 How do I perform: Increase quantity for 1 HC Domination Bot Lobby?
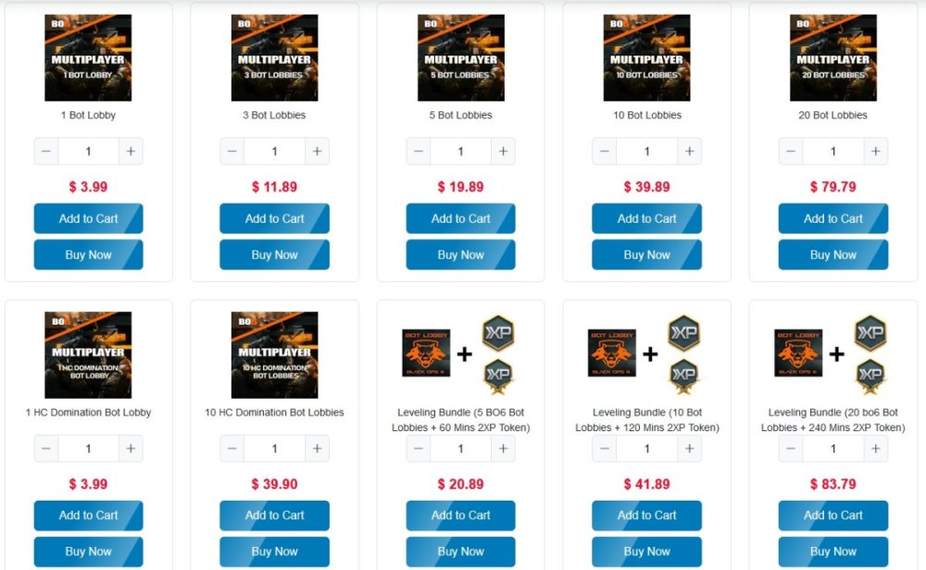click(x=131, y=449)
